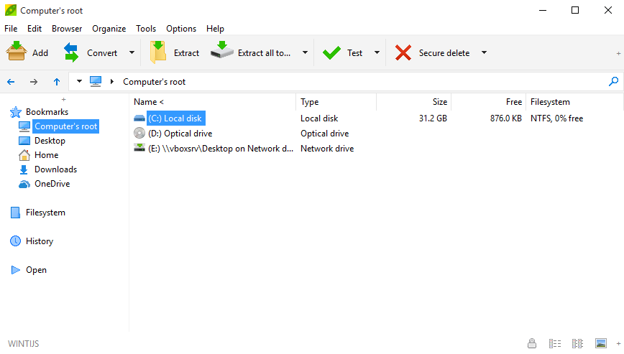This screenshot has width=624, height=354.
Task: Select Downloads in the bookmarks sidebar
Action: pyautogui.click(x=55, y=169)
